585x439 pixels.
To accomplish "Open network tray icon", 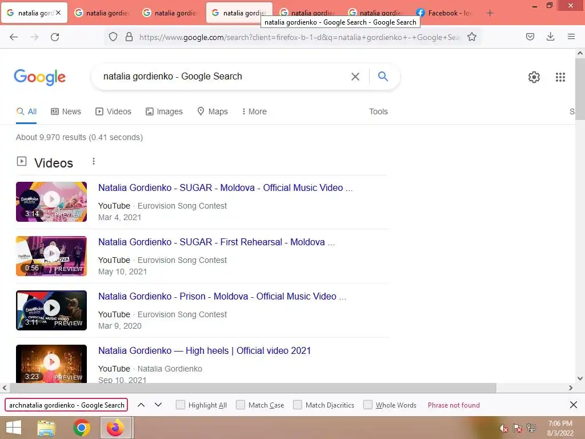I will click(x=531, y=428).
